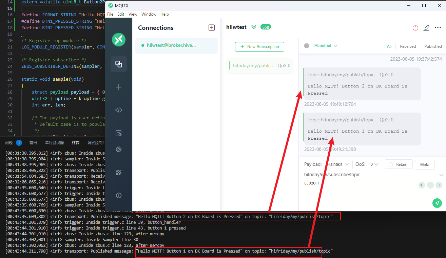Open the Help menu in MQTTX
Image resolution: width=446 pixels, height=258 pixels.
164,14
